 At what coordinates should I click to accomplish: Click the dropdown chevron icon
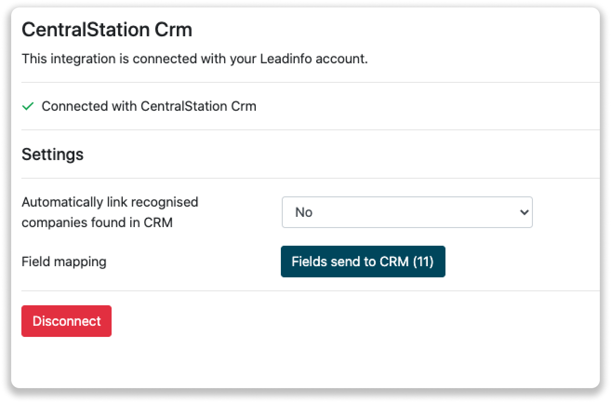[524, 212]
